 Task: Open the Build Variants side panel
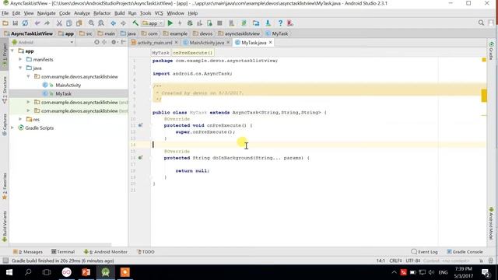click(x=5, y=226)
